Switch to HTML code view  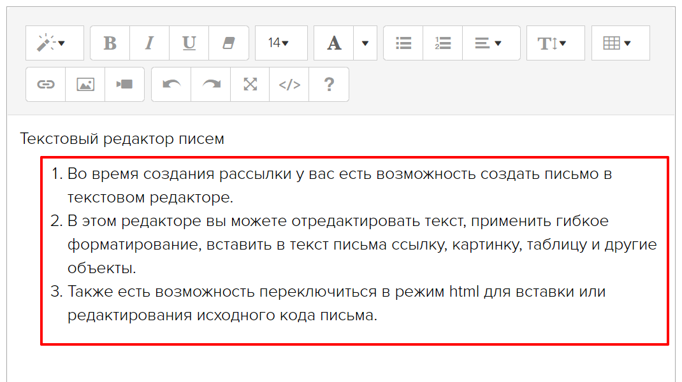(x=289, y=84)
